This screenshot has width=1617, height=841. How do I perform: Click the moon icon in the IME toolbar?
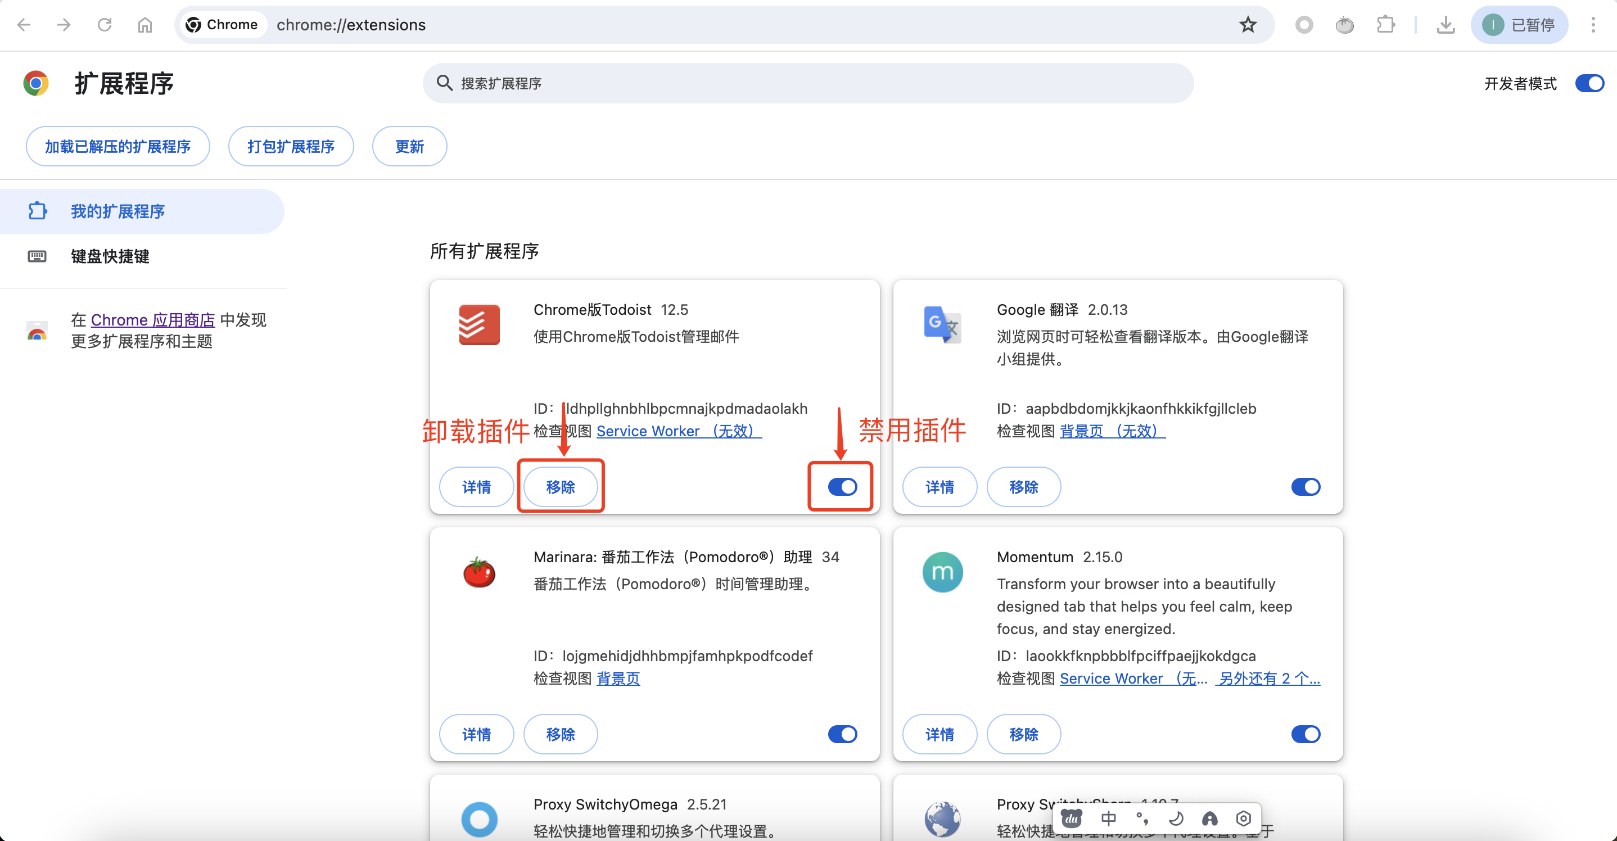1176,819
